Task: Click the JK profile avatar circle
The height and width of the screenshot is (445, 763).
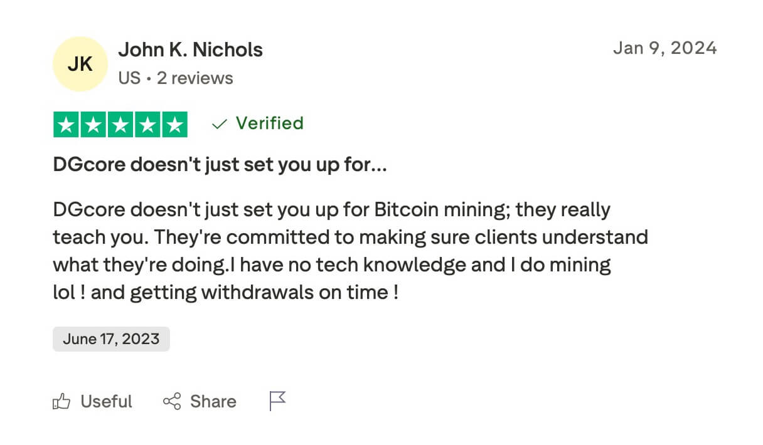Action: [80, 64]
